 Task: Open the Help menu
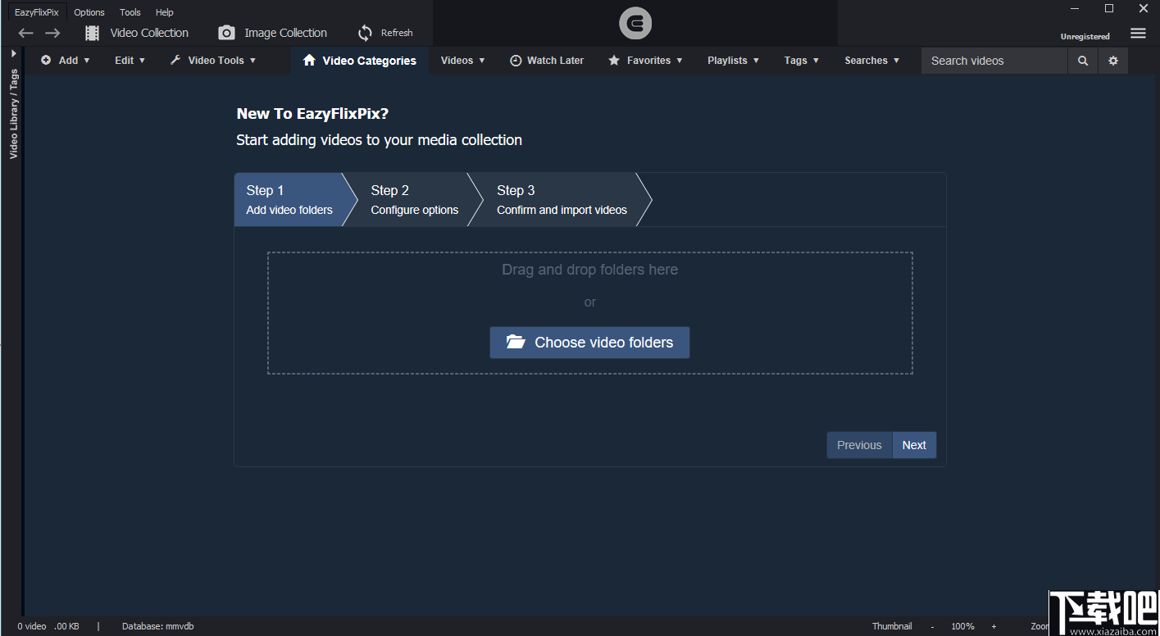click(x=165, y=12)
